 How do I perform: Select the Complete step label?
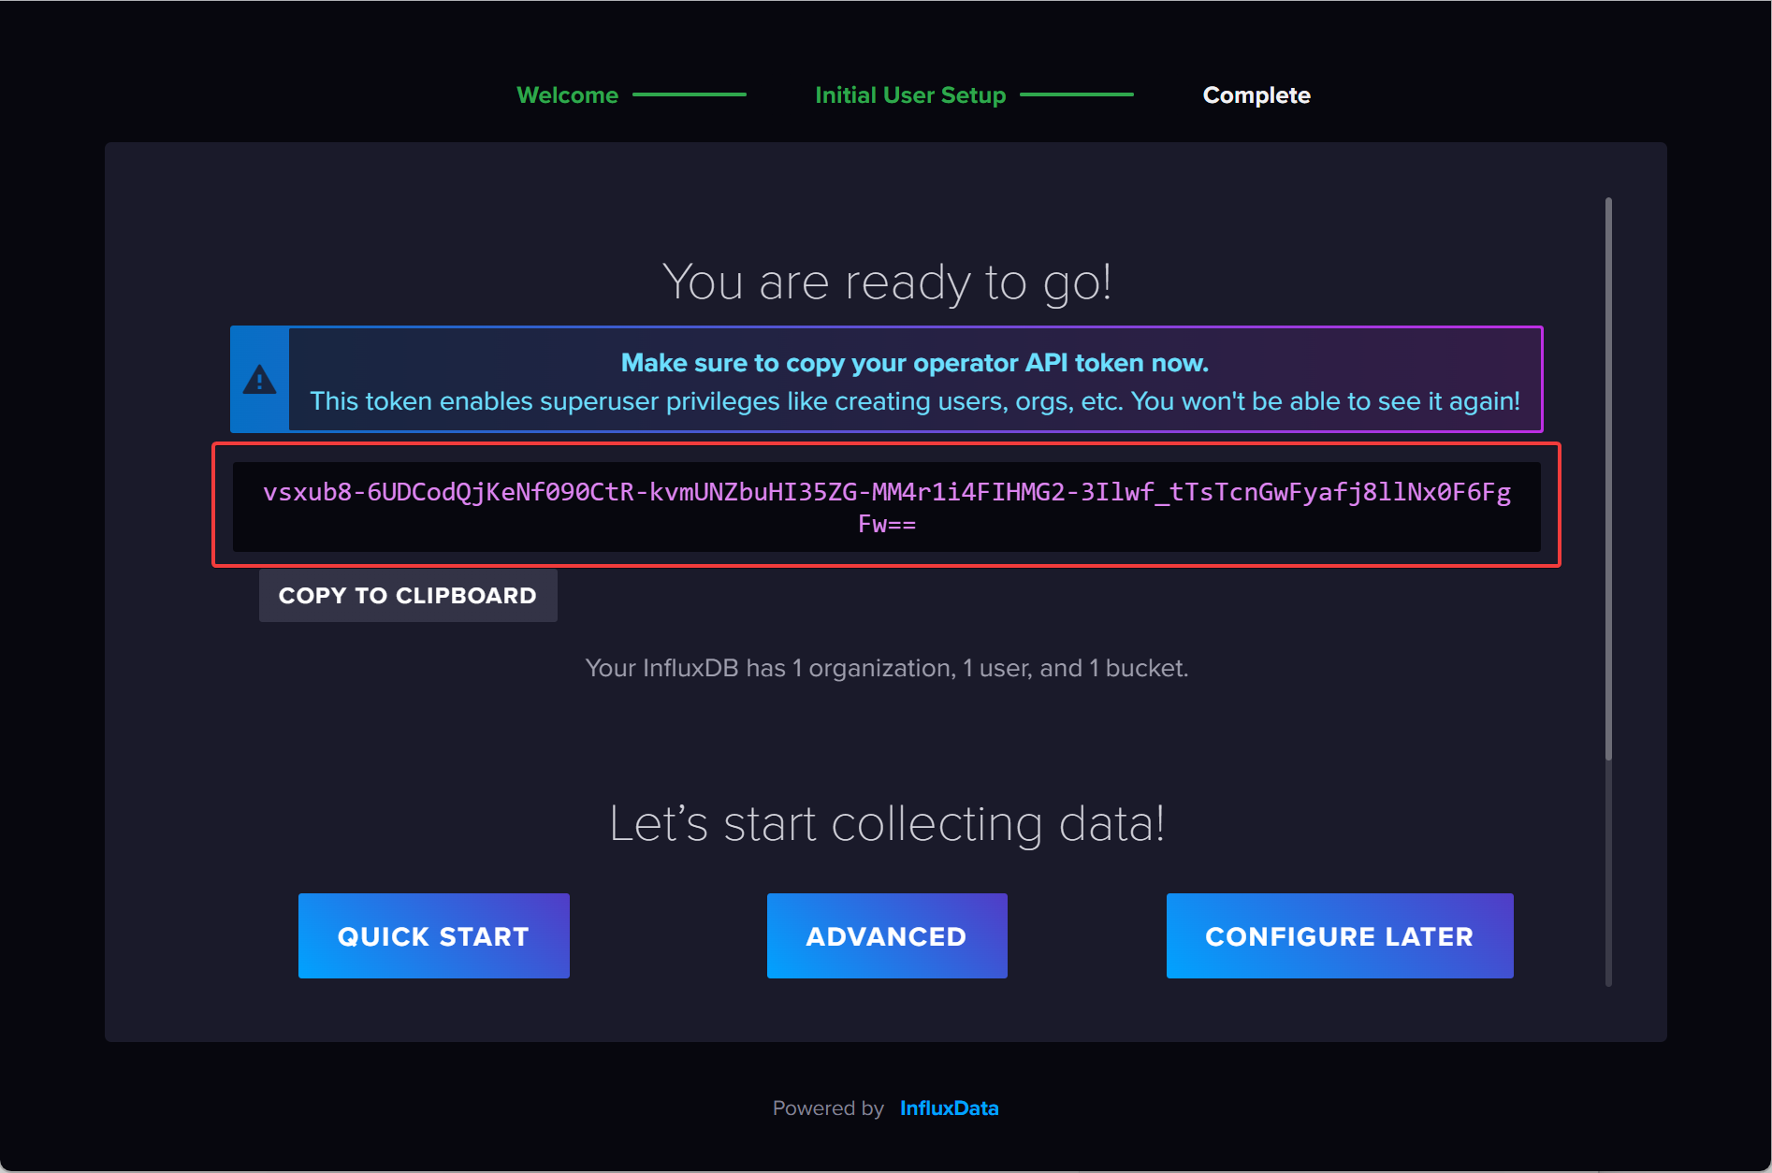pos(1256,95)
